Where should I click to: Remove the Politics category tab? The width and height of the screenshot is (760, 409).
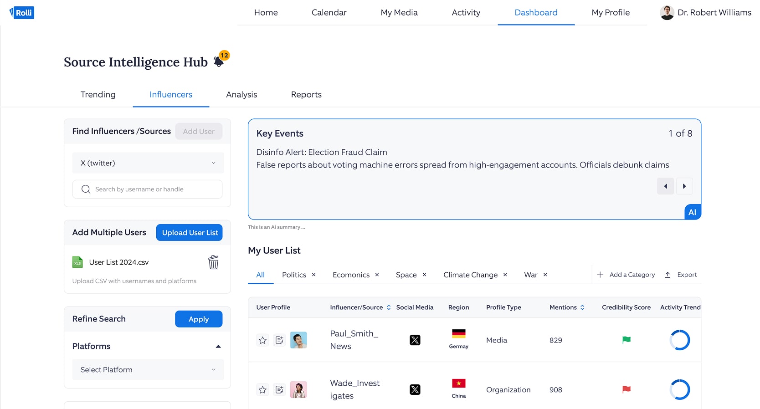coord(314,275)
